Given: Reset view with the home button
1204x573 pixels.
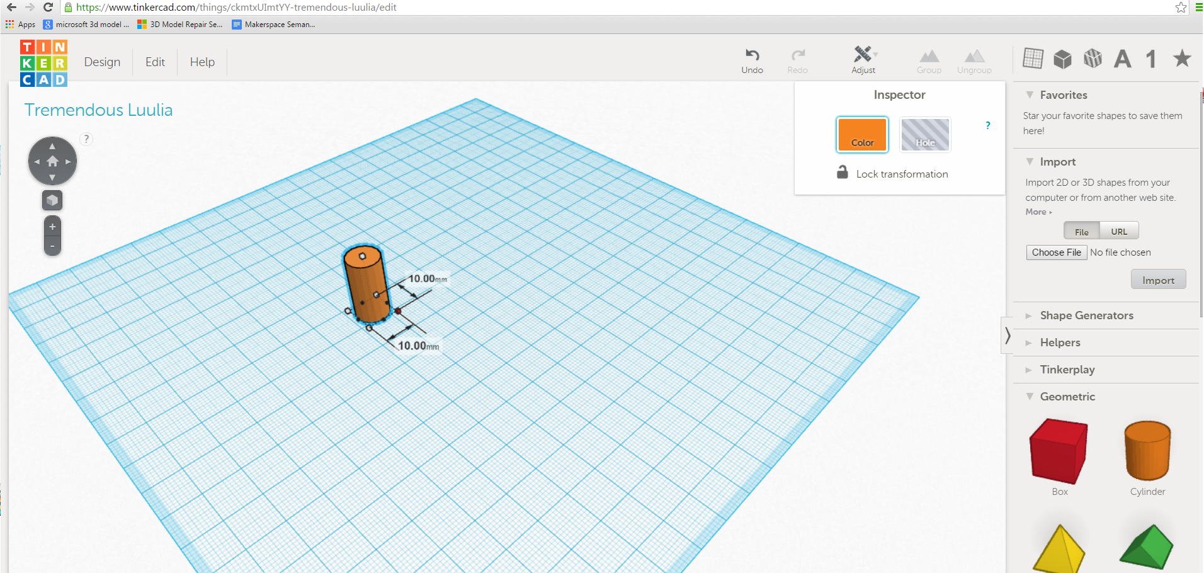Looking at the screenshot, I should (52, 161).
